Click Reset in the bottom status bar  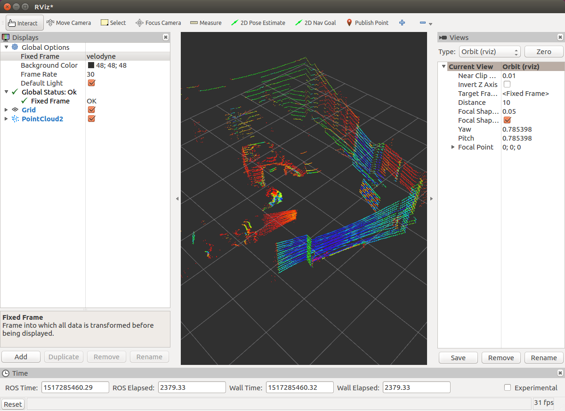click(13, 404)
